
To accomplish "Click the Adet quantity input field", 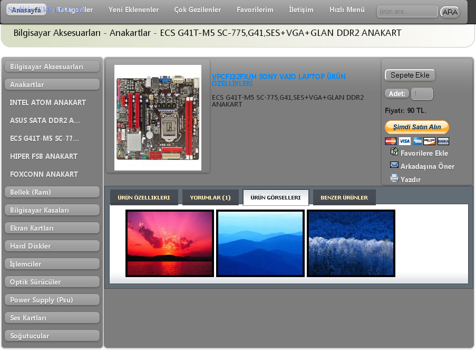I will [422, 93].
